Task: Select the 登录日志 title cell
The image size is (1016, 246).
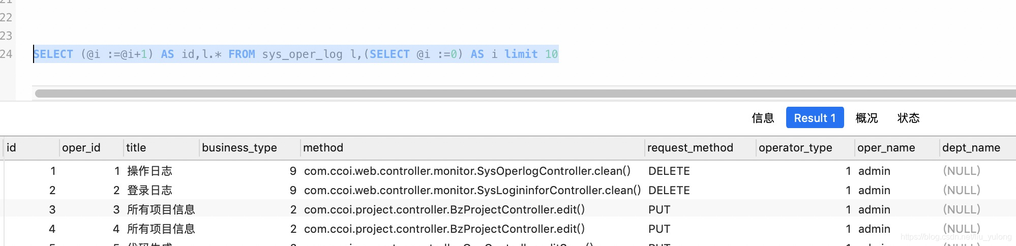Action: (150, 191)
